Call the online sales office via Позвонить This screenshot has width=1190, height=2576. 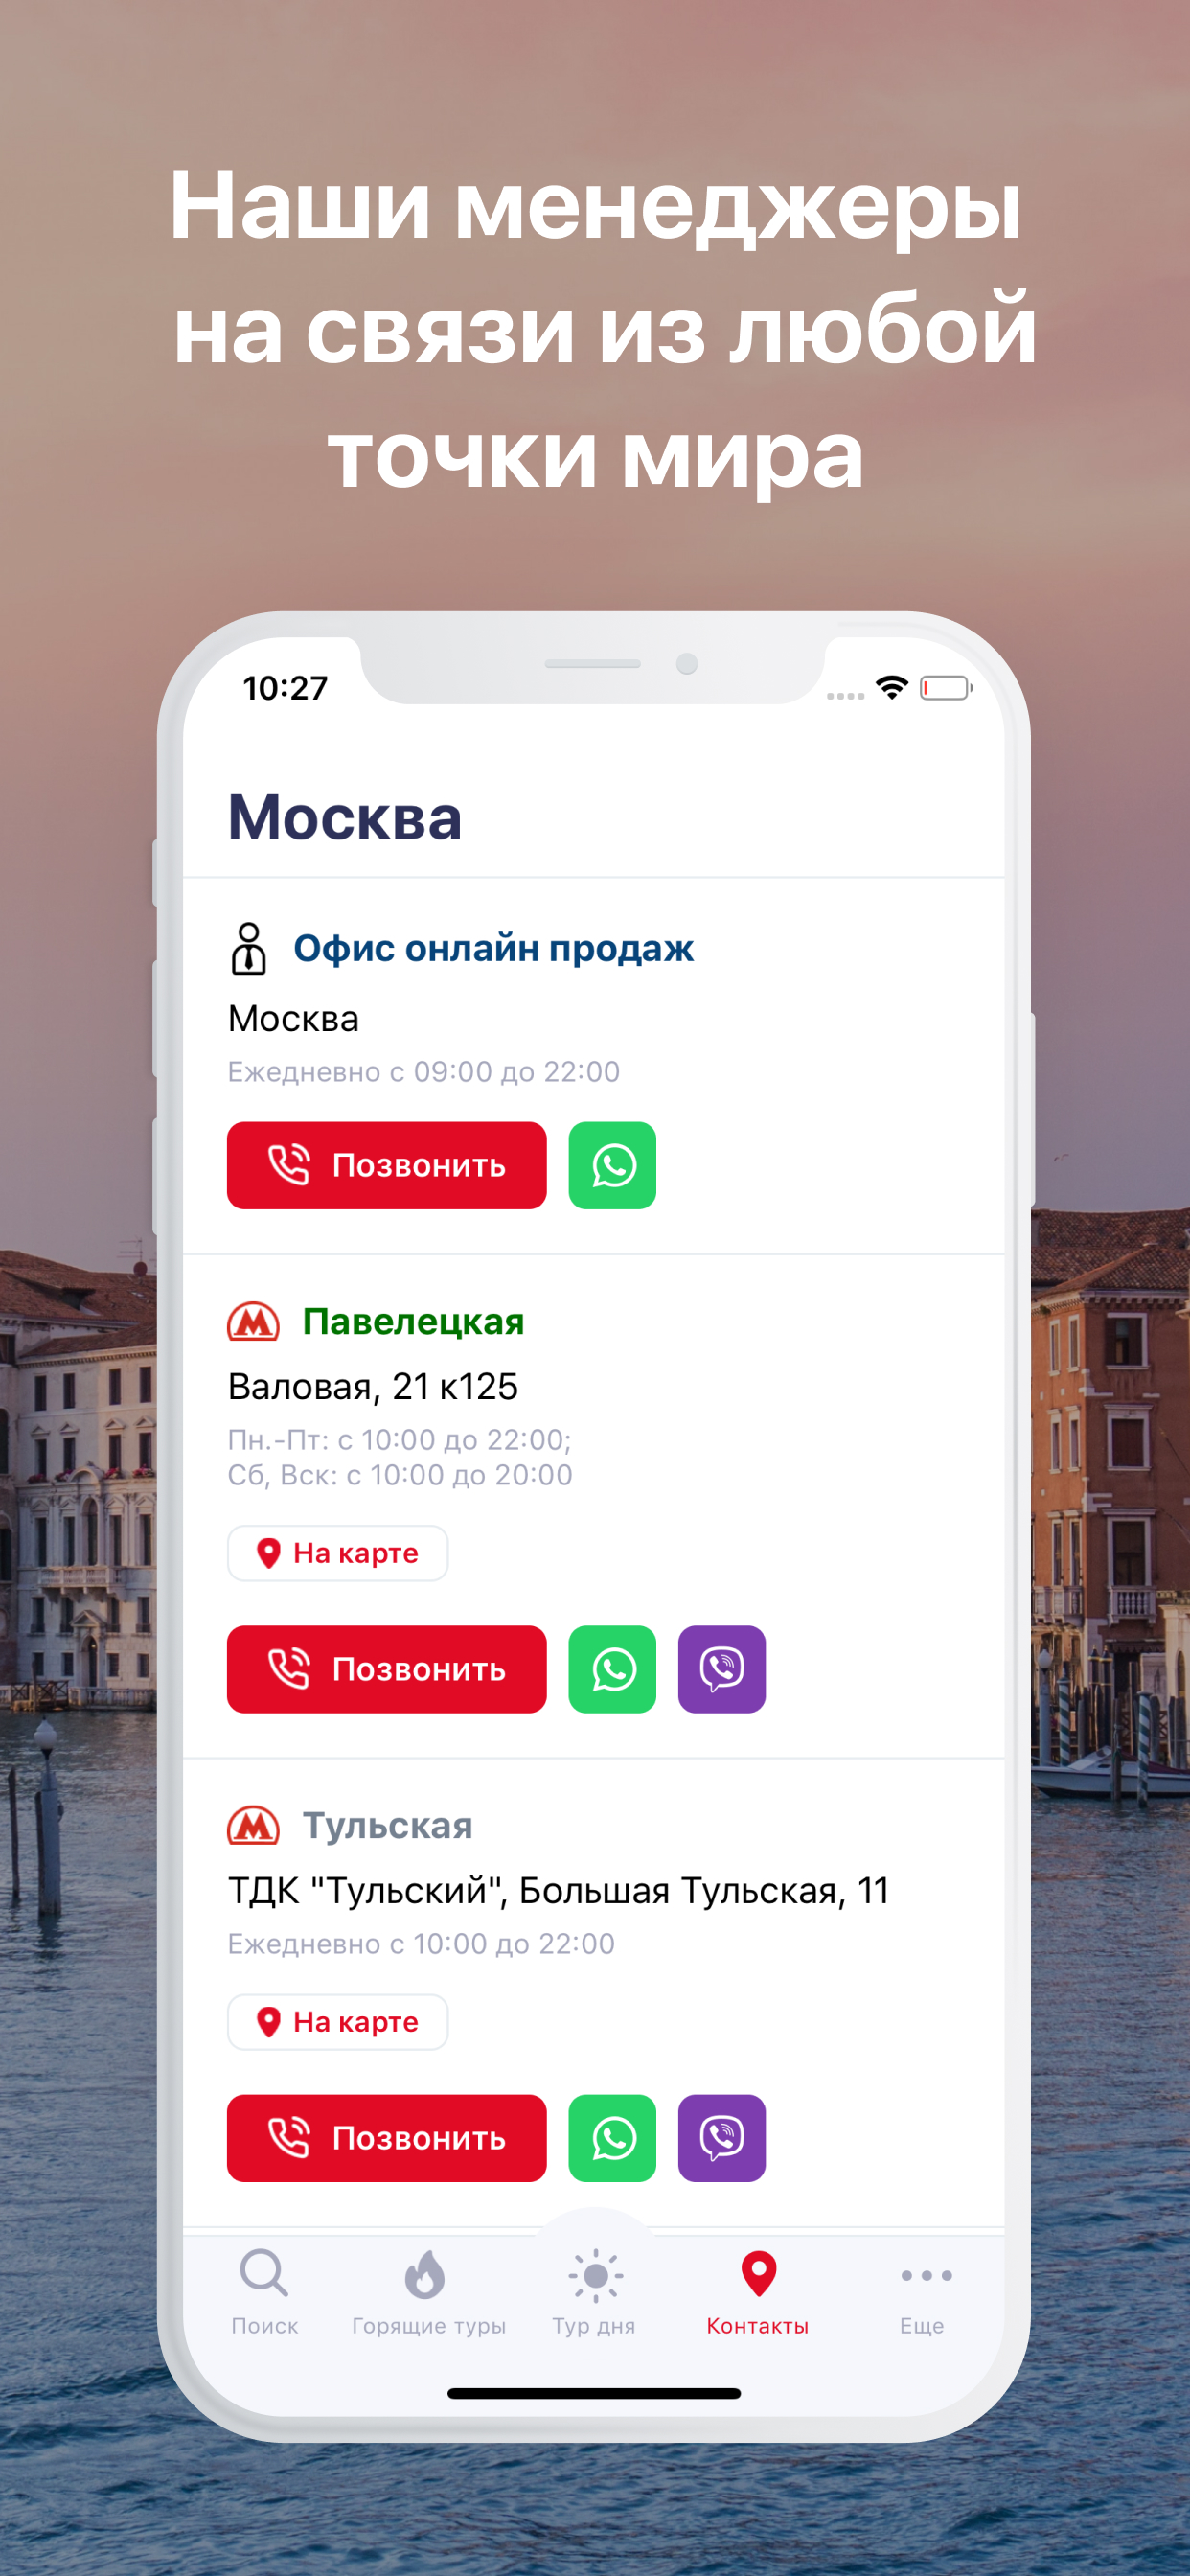click(387, 1165)
